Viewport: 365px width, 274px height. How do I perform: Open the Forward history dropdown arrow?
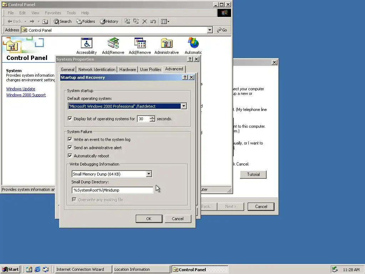click(38, 21)
